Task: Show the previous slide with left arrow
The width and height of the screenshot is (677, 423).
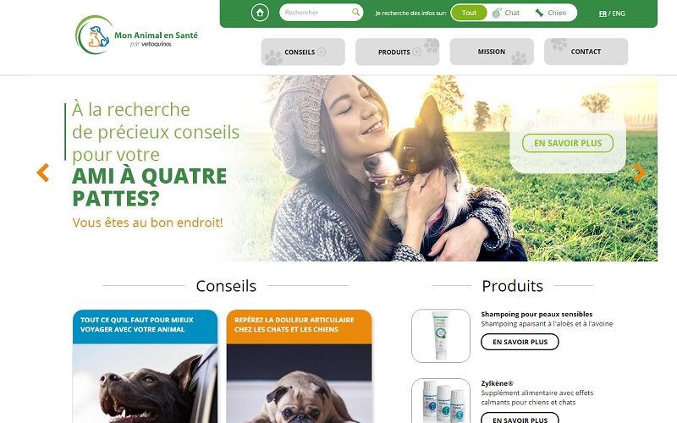Action: tap(43, 173)
